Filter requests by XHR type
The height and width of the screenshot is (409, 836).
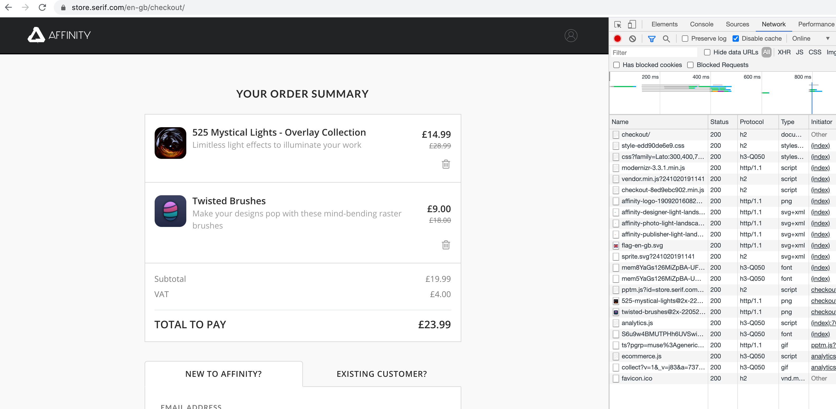point(784,52)
